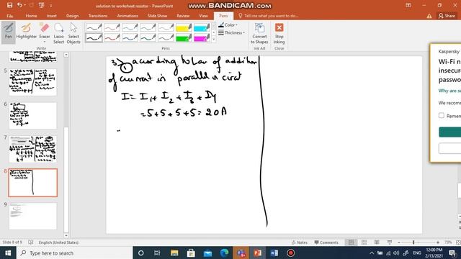Image resolution: width=461 pixels, height=259 pixels.
Task: Click the 'Why are' link in Kaspersky popup
Action: (449, 91)
